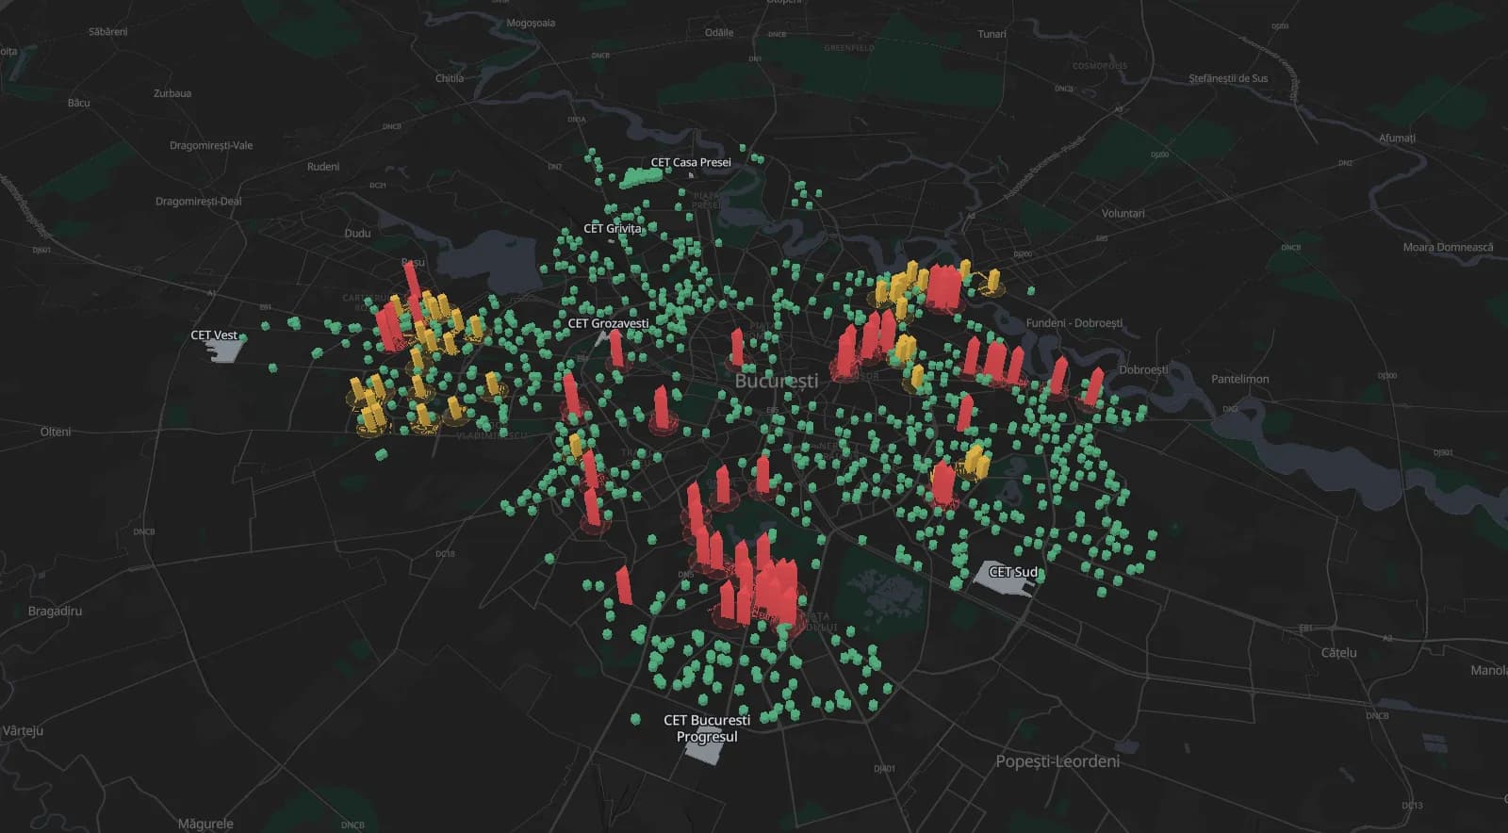Click the Bragadiru place label
Image resolution: width=1508 pixels, height=833 pixels.
pyautogui.click(x=55, y=611)
